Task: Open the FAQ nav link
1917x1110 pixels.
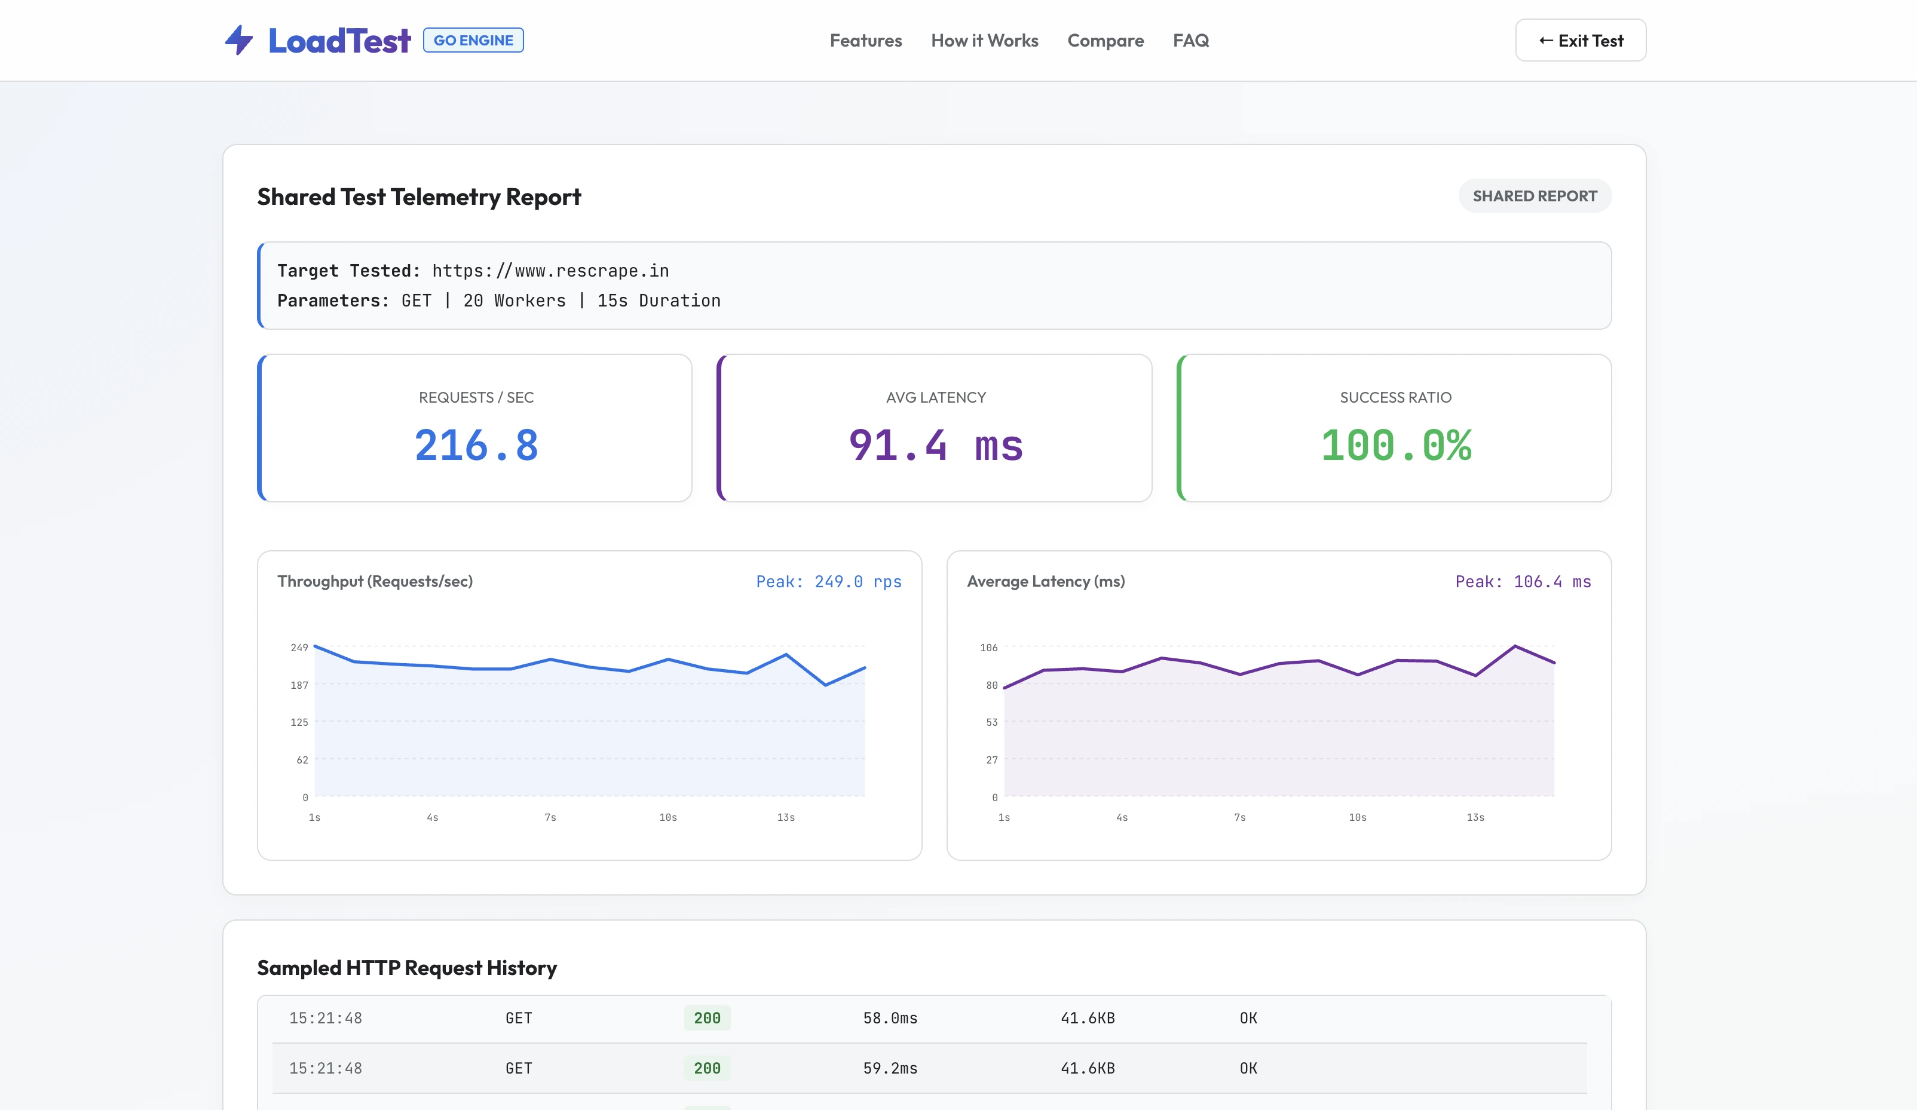Action: coord(1190,40)
